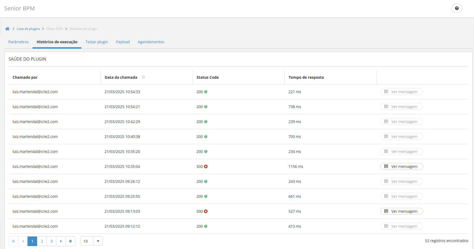Click green success icon for 10:35:20 row
This screenshot has height=249, width=474.
[206, 152]
